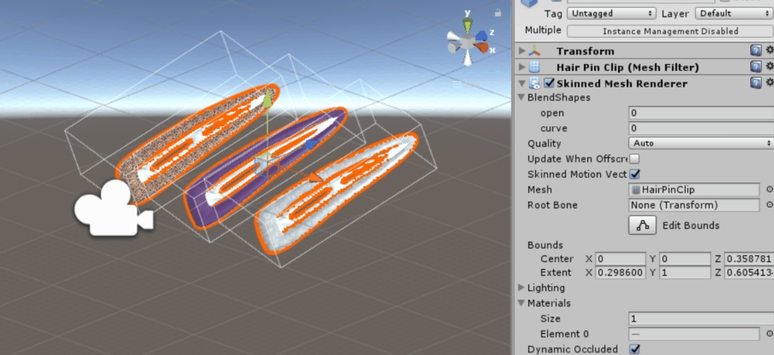Click the move gizmo blue Z arrow handle

point(311,144)
